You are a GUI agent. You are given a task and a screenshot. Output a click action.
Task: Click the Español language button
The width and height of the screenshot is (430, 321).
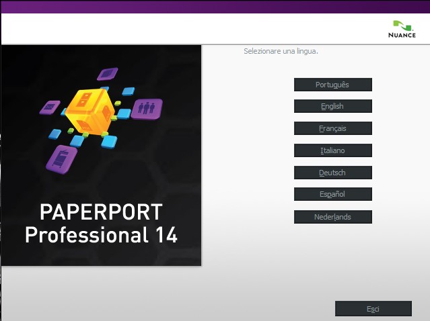click(333, 194)
